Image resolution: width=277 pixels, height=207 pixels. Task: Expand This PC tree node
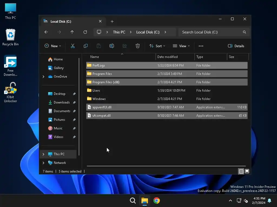coord(44,154)
